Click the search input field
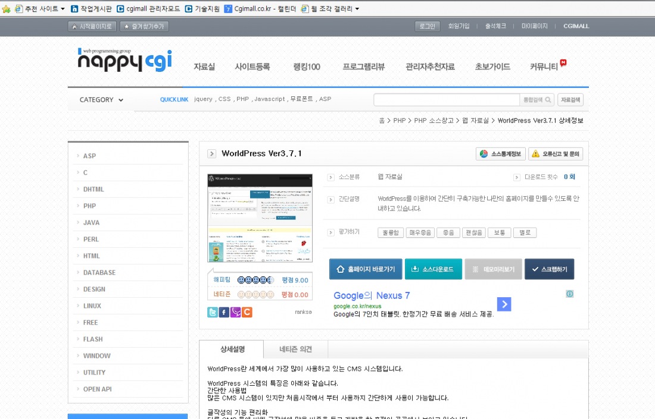The width and height of the screenshot is (655, 419). (447, 100)
